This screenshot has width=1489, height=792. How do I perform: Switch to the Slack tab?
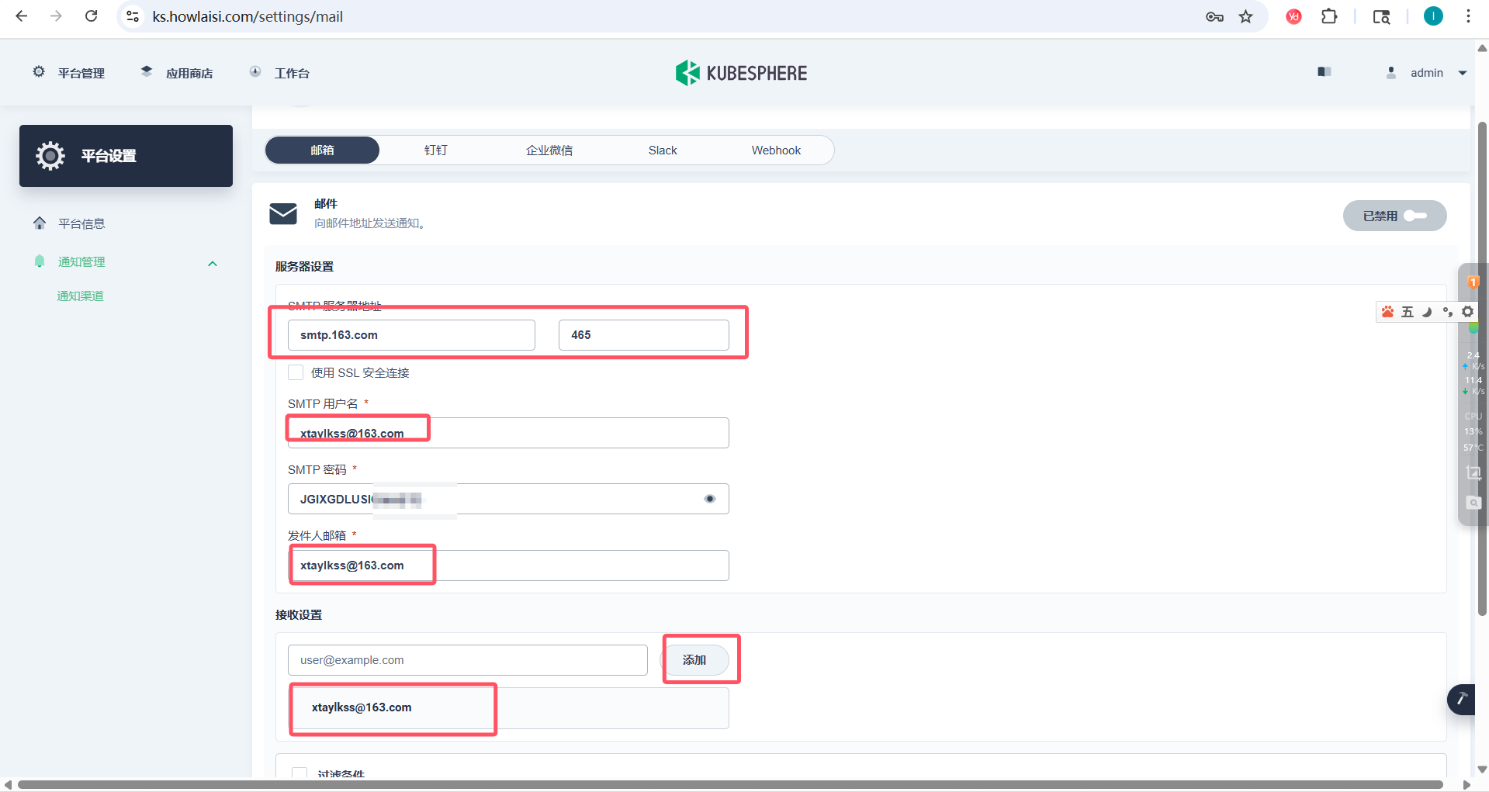point(662,150)
